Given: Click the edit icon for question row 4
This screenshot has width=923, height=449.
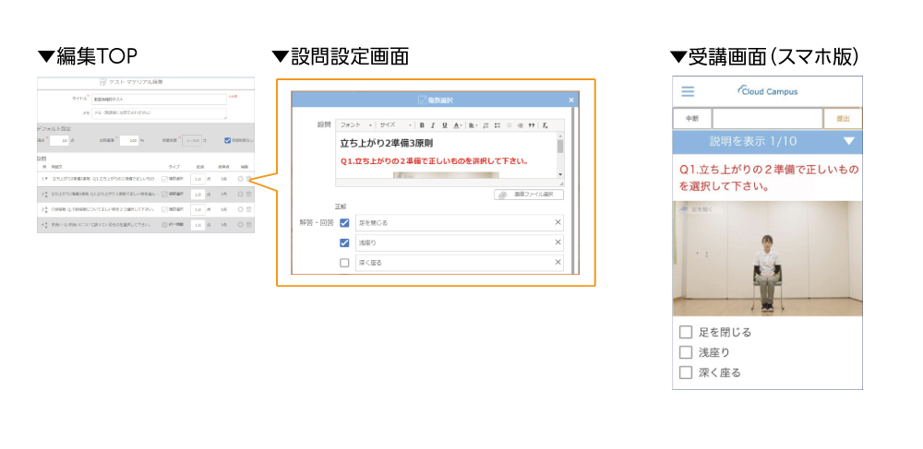Looking at the screenshot, I should pos(240,225).
